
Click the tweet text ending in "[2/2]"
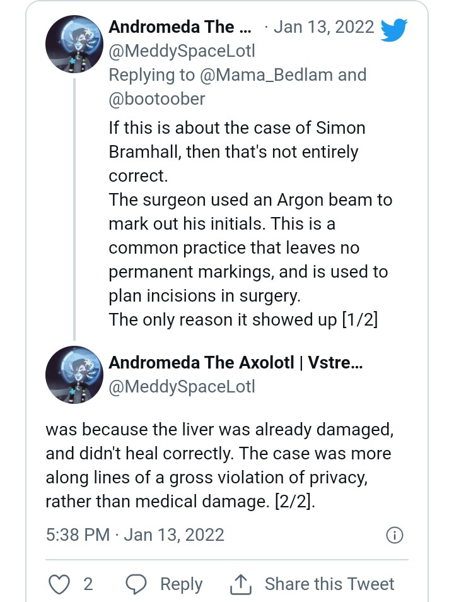tap(218, 466)
